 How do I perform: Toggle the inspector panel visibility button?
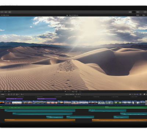click(138, 12)
